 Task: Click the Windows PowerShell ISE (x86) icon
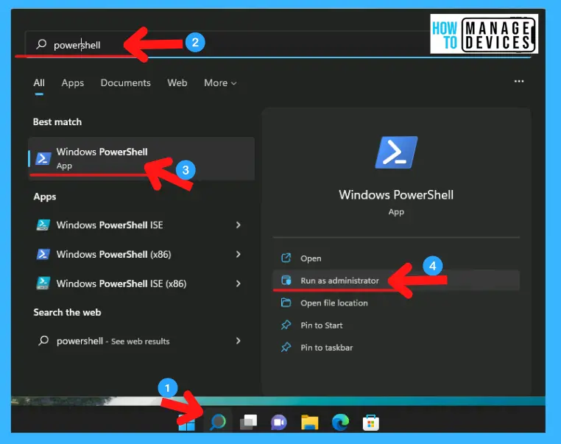(x=43, y=283)
